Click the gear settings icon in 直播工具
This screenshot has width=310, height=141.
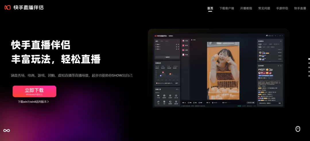coord(176,101)
